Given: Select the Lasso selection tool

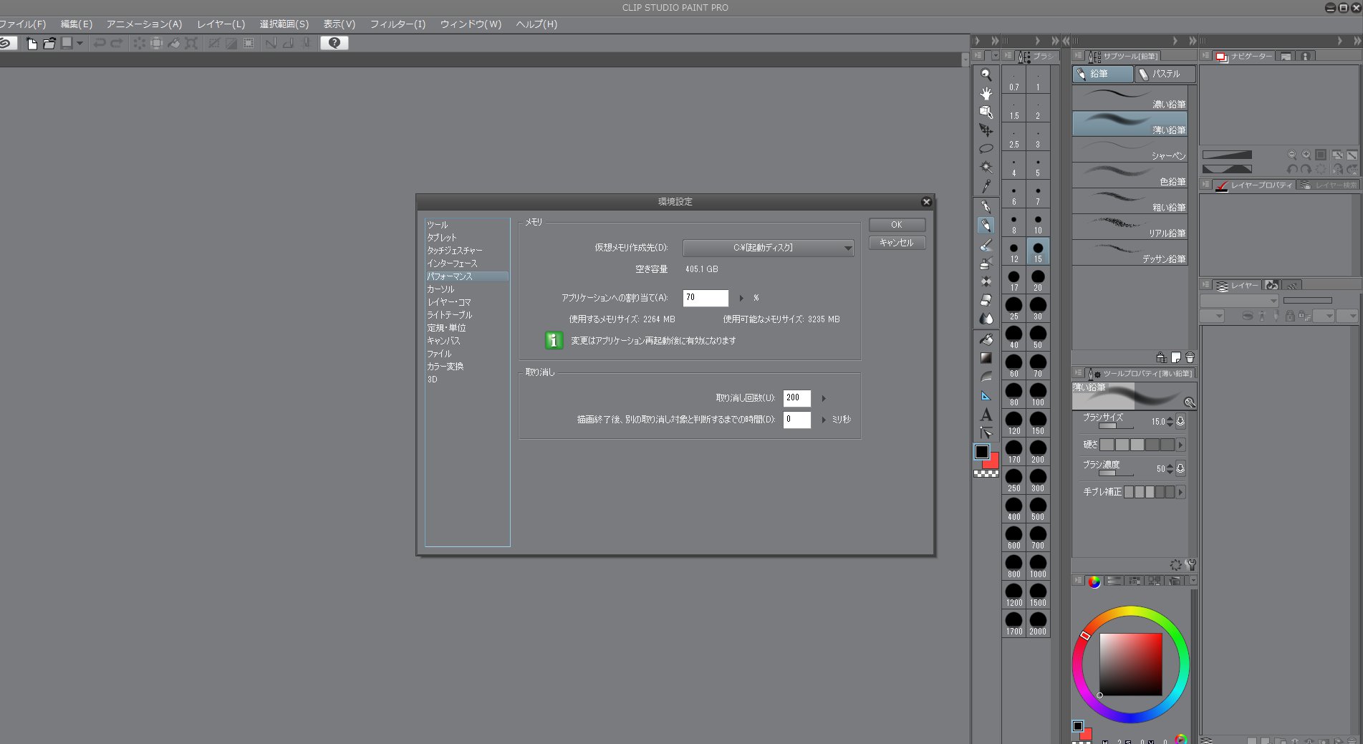Looking at the screenshot, I should point(986,149).
